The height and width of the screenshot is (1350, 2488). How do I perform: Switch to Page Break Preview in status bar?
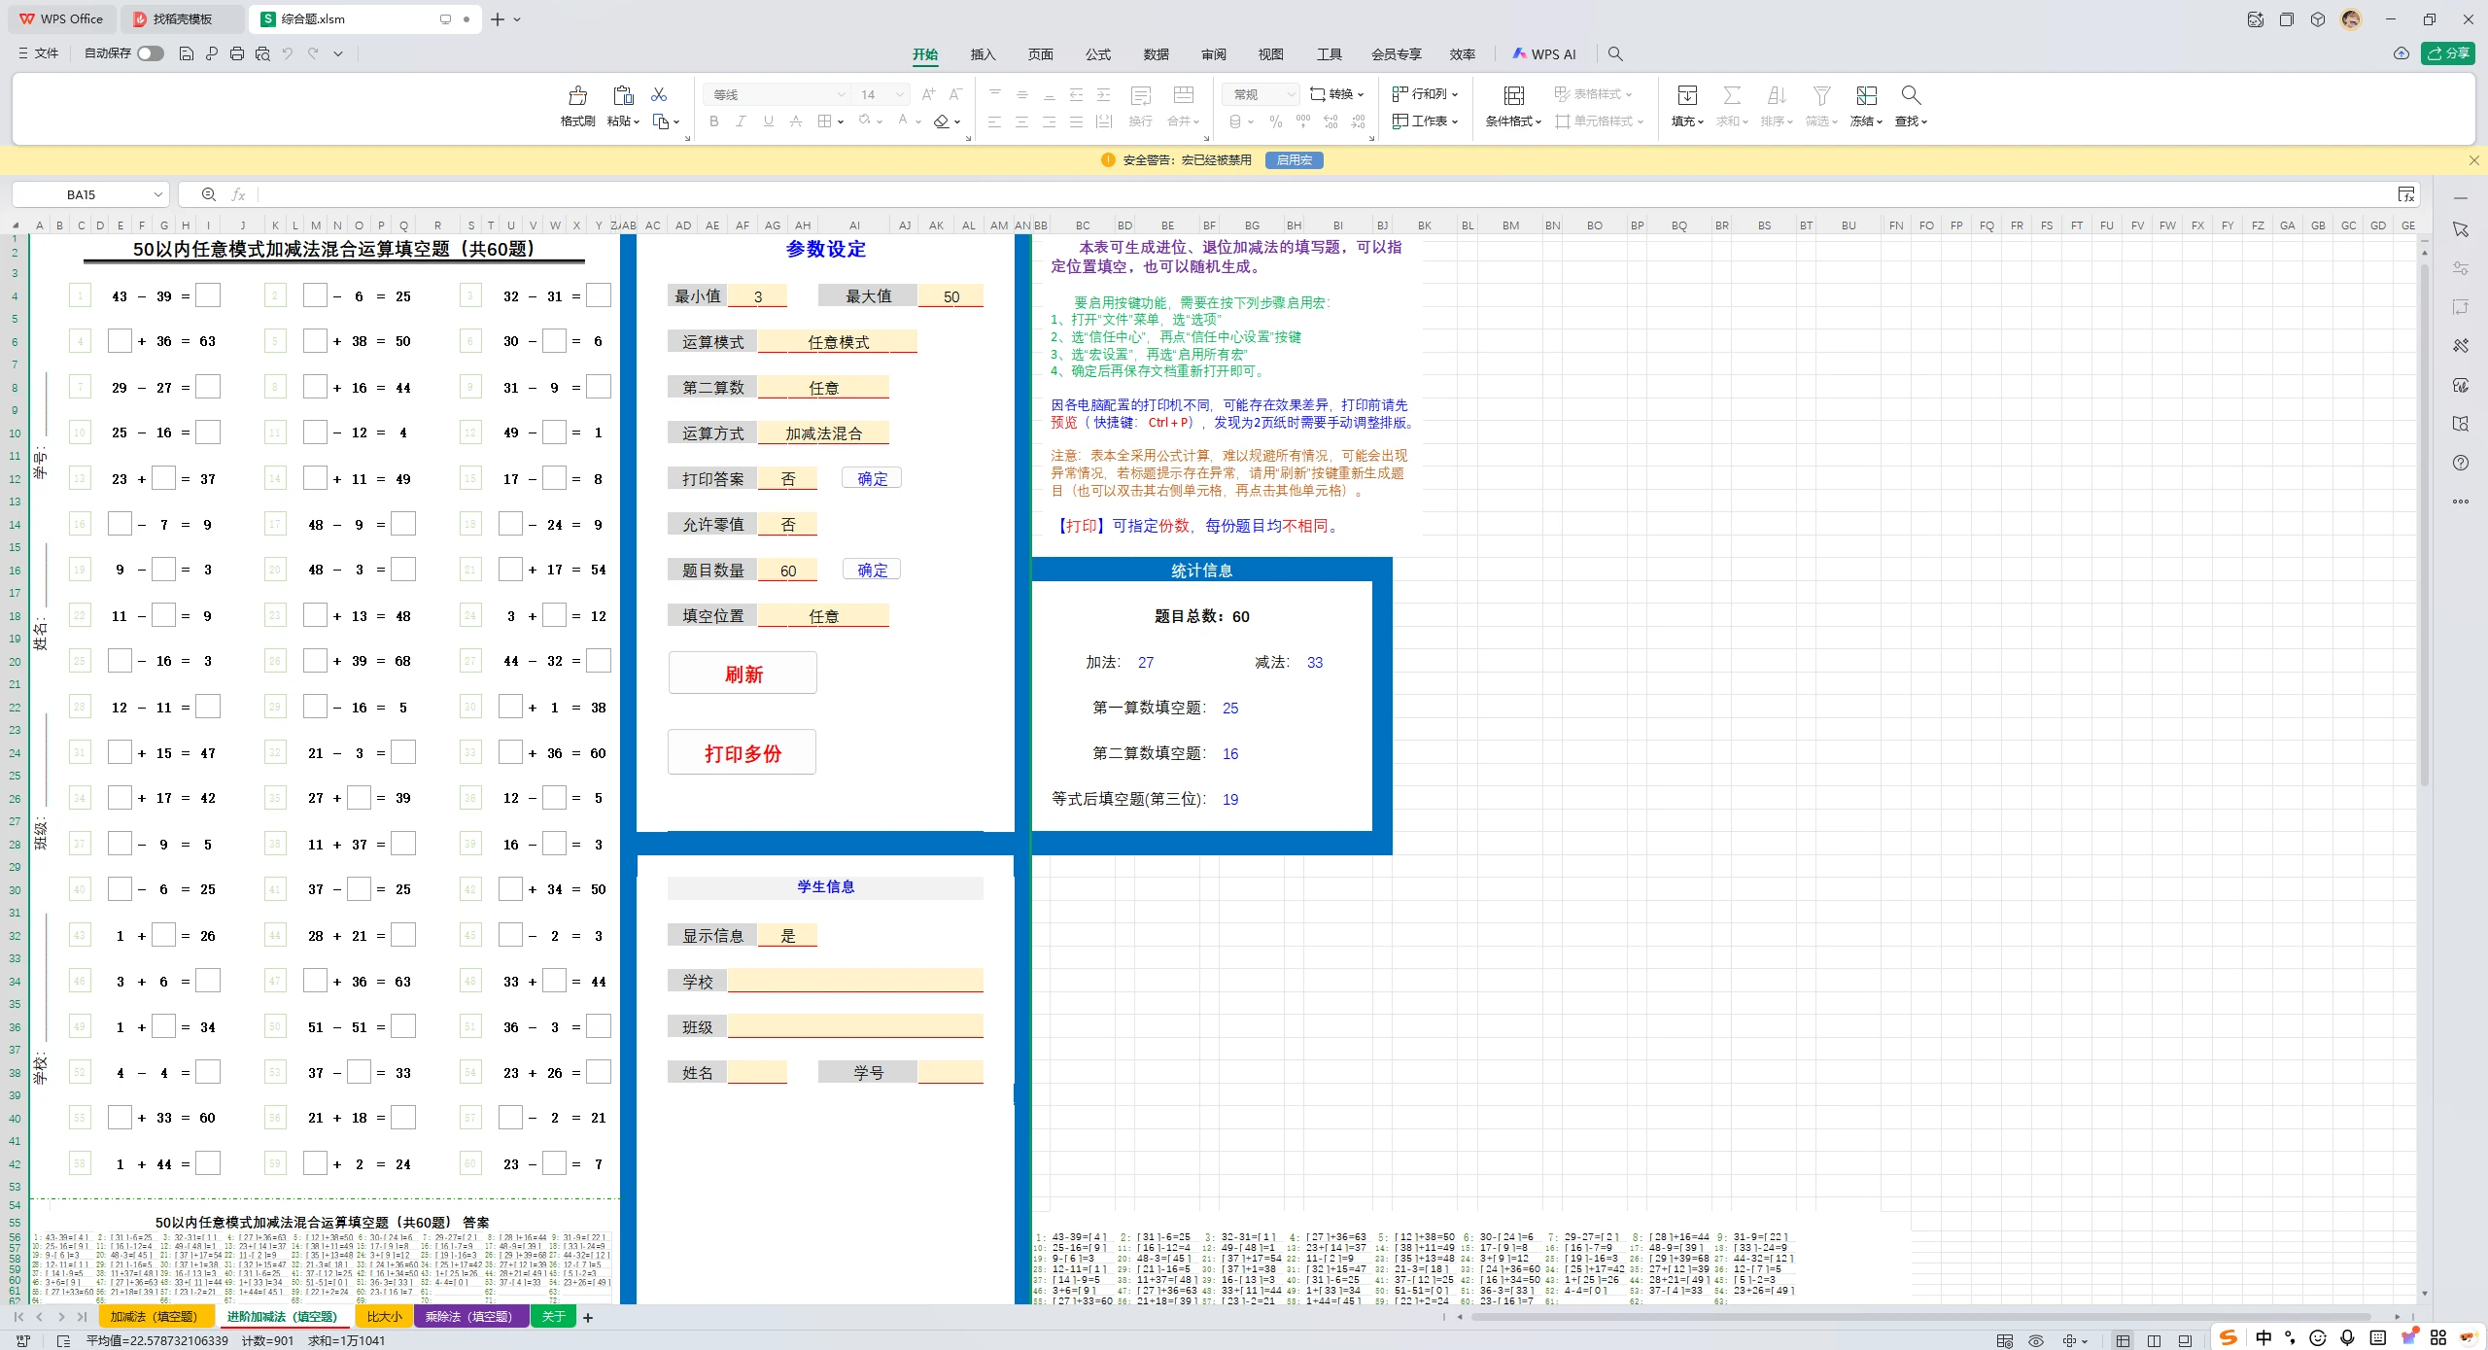(x=2185, y=1340)
